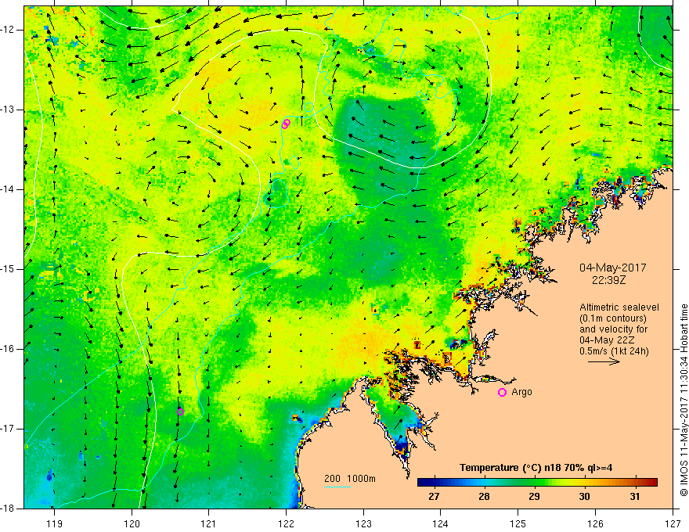Click the 'Temperature (°C) n18 70% ql>=4' title
The height and width of the screenshot is (532, 689).
(536, 468)
